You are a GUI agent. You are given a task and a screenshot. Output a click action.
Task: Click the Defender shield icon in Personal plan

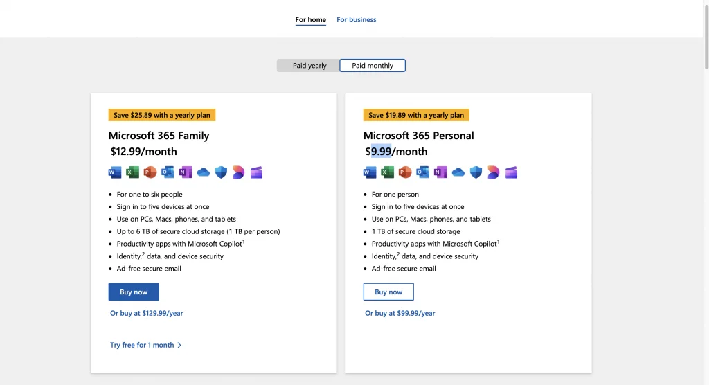476,172
